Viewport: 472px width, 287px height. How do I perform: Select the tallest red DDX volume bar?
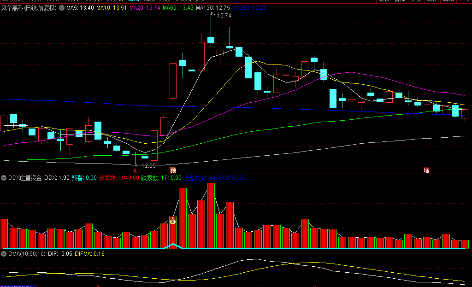211,216
